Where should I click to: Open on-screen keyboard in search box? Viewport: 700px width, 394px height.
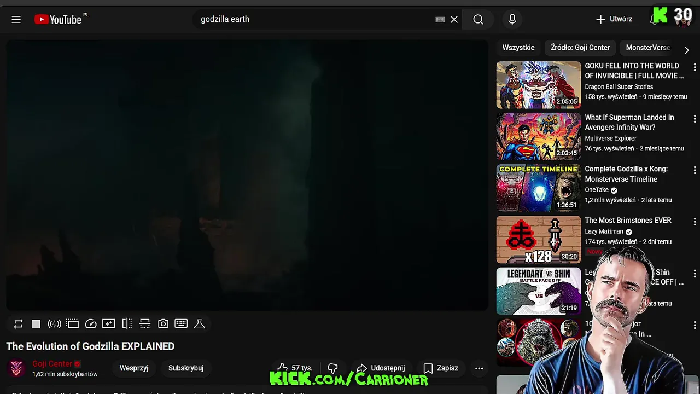tap(440, 20)
